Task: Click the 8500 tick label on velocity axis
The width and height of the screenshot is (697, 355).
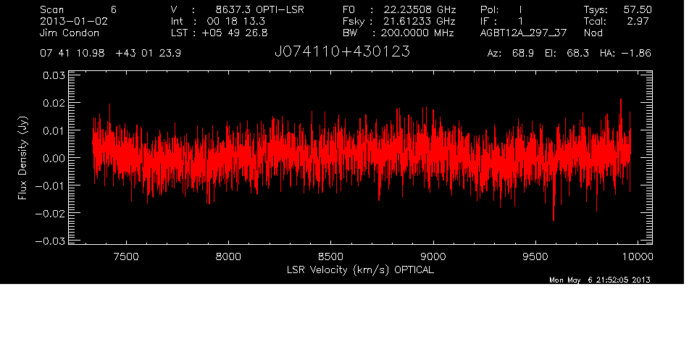Action: pos(330,256)
